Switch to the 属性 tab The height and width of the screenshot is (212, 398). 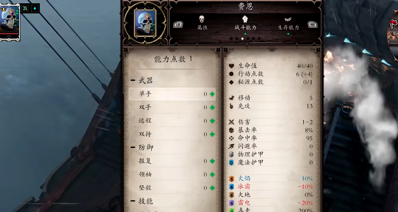pyautogui.click(x=202, y=23)
